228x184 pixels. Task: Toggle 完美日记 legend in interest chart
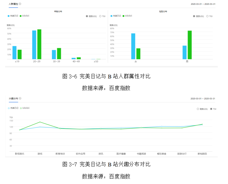(x=13, y=108)
